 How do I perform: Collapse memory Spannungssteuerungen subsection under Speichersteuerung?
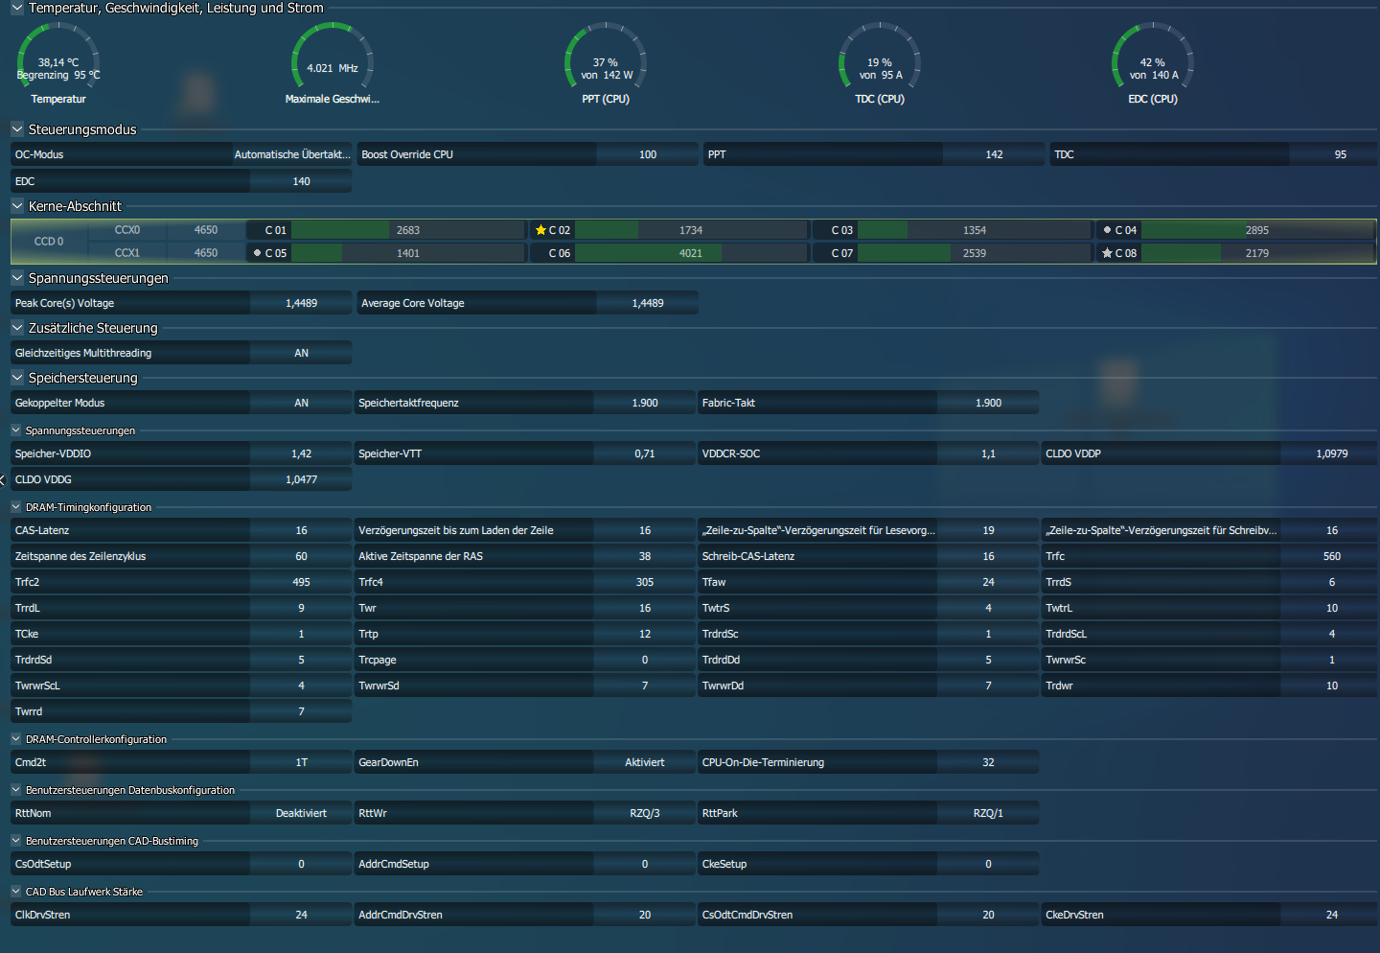point(15,430)
